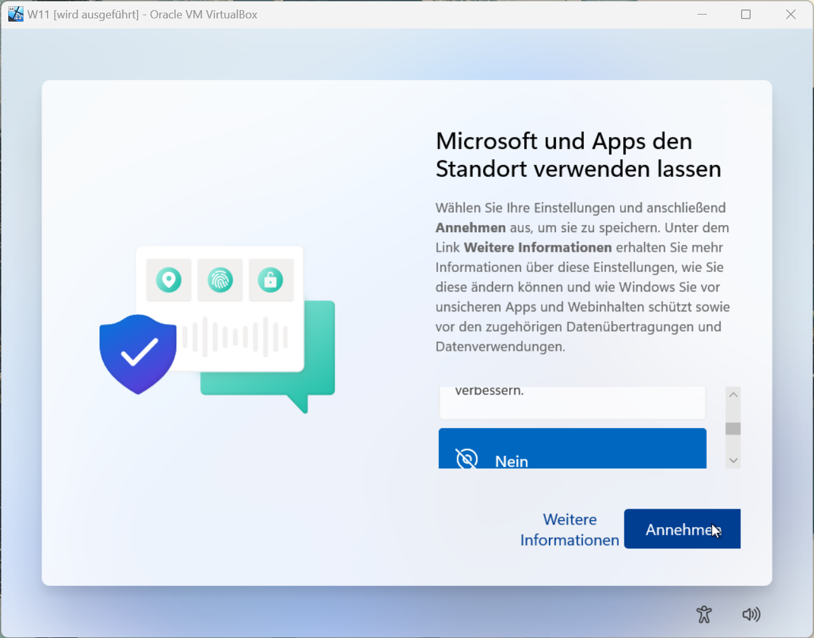This screenshot has height=638, width=814.
Task: Open the Weitere Informationen link
Action: [569, 530]
